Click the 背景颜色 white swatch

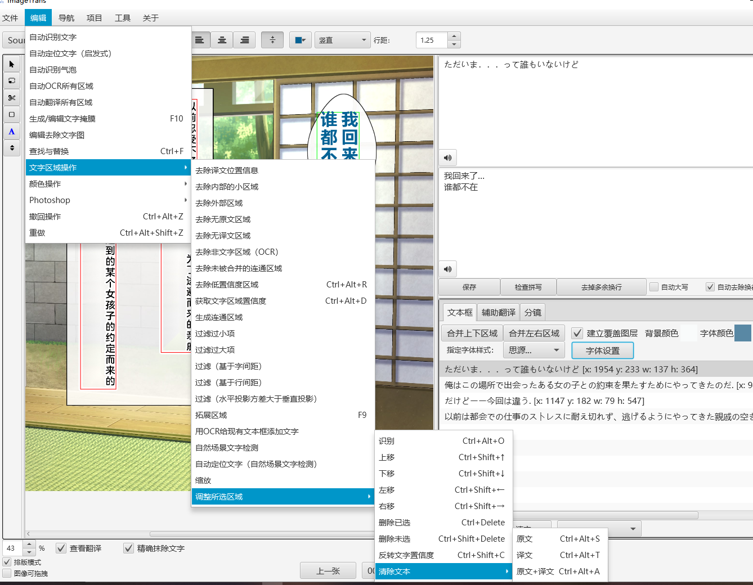point(688,333)
